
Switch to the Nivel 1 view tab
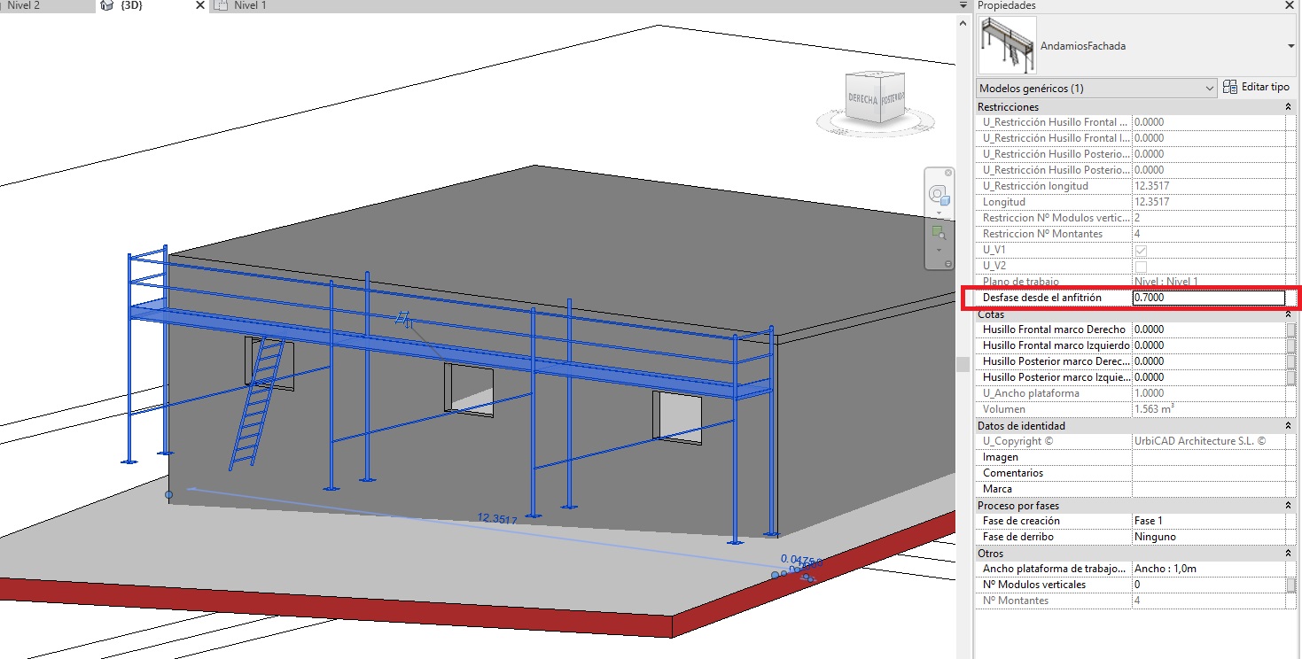coord(249,6)
